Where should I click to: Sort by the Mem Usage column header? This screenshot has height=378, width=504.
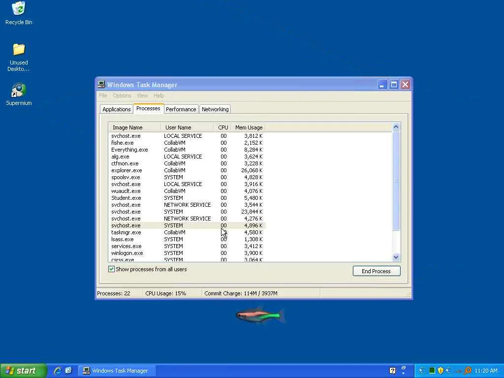click(x=248, y=127)
